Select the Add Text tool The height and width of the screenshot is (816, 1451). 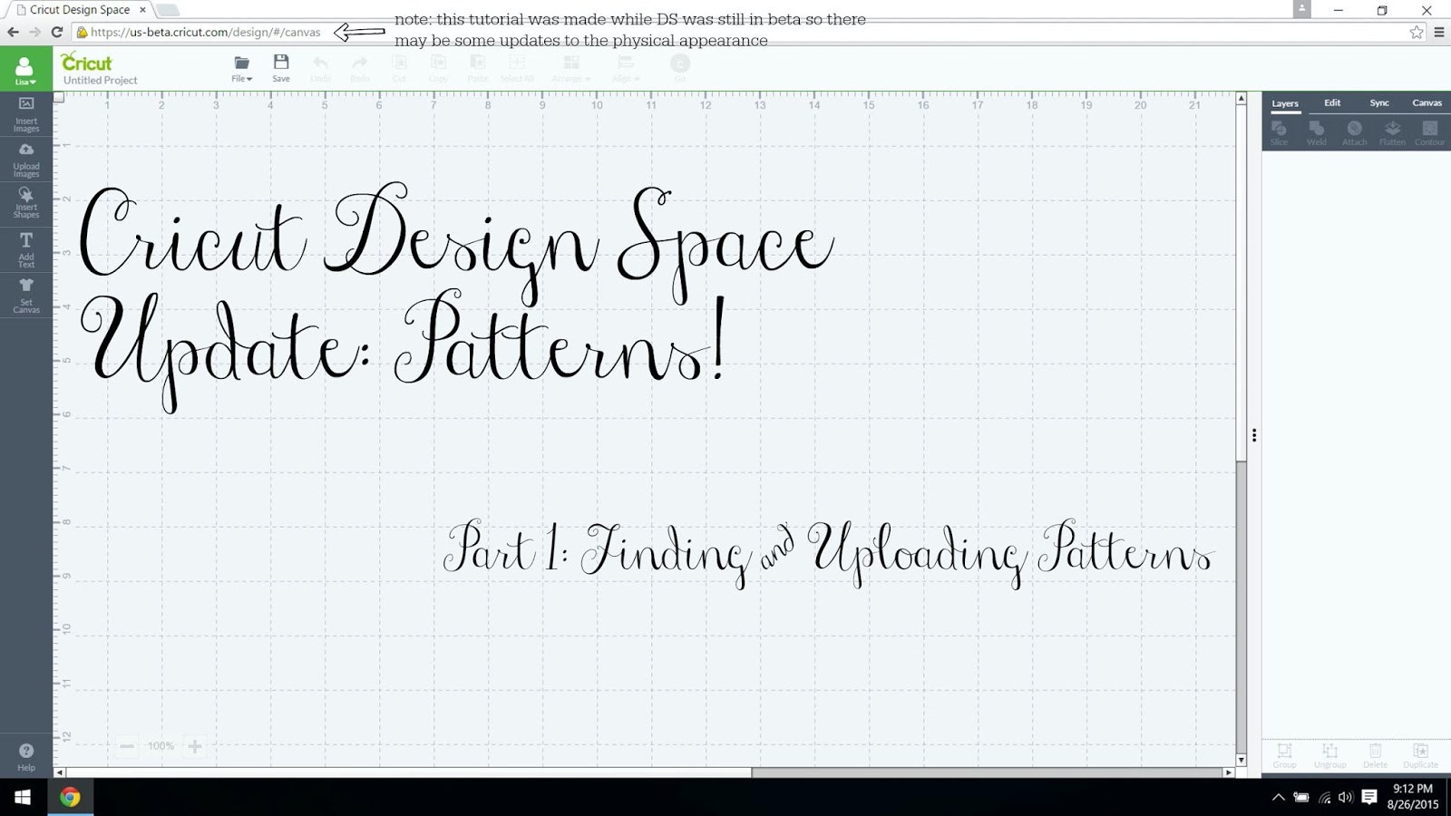coord(26,249)
